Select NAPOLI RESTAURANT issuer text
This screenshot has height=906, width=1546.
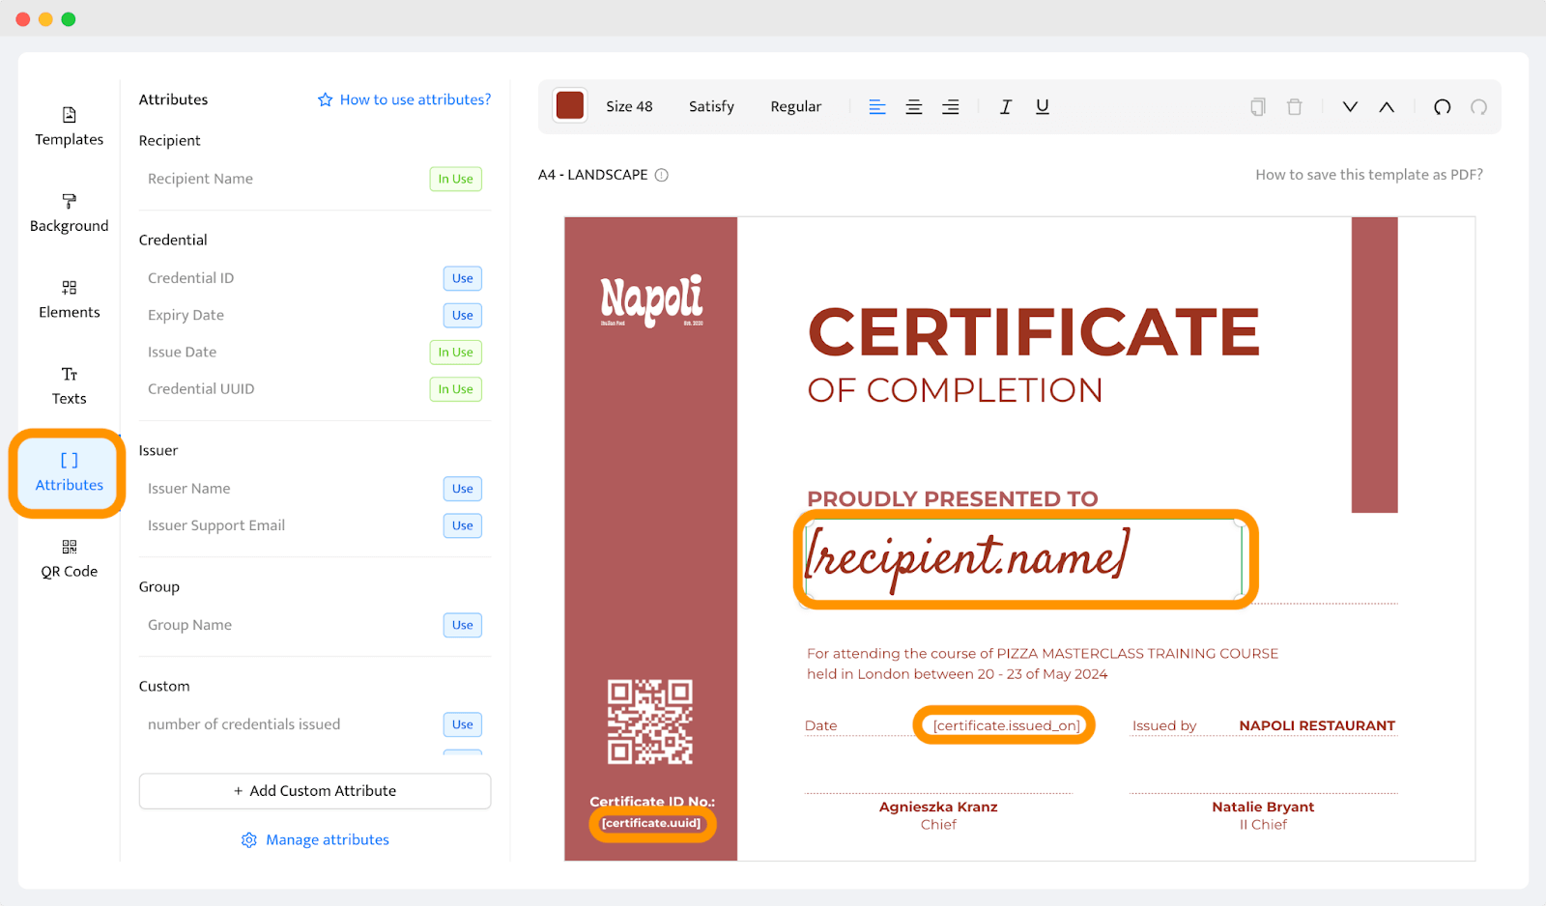(x=1317, y=725)
